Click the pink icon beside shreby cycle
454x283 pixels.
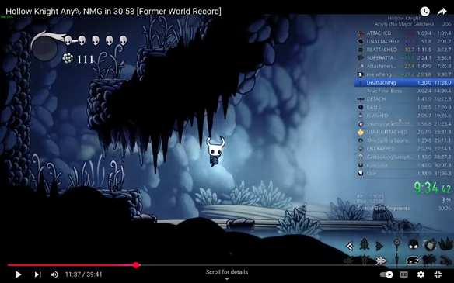(x=361, y=124)
